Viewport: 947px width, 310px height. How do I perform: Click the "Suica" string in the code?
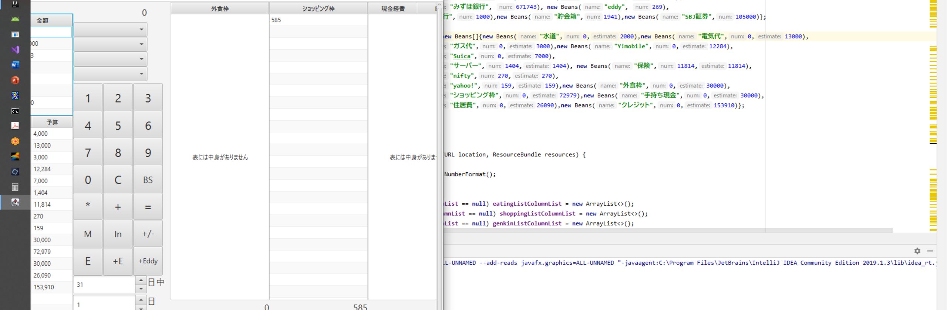[x=462, y=56]
